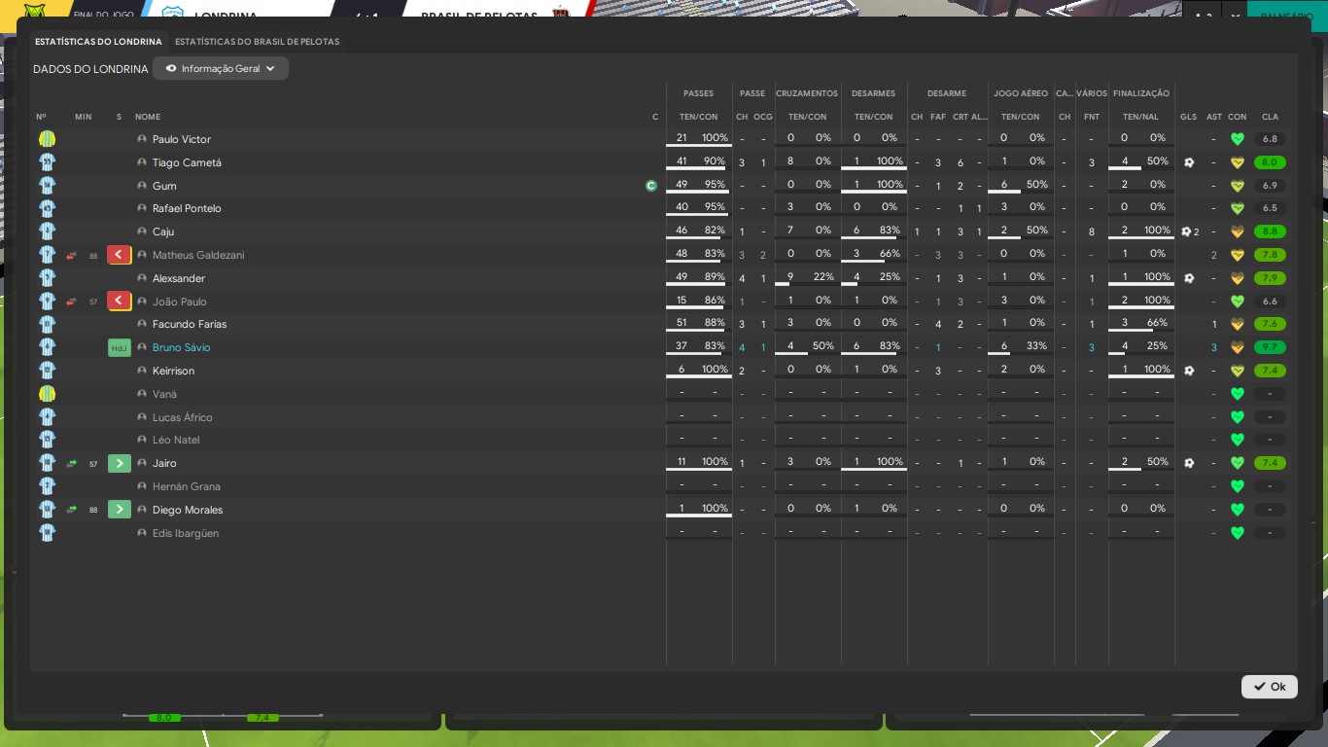This screenshot has height=747, width=1328.
Task: Open Lucas África's player profile
Action: point(182,417)
